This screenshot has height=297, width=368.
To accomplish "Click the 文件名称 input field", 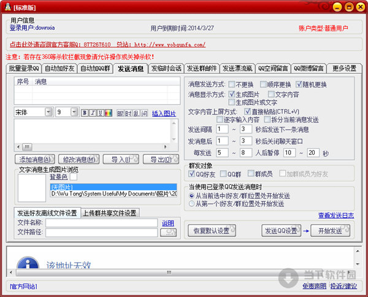I will (102, 223).
